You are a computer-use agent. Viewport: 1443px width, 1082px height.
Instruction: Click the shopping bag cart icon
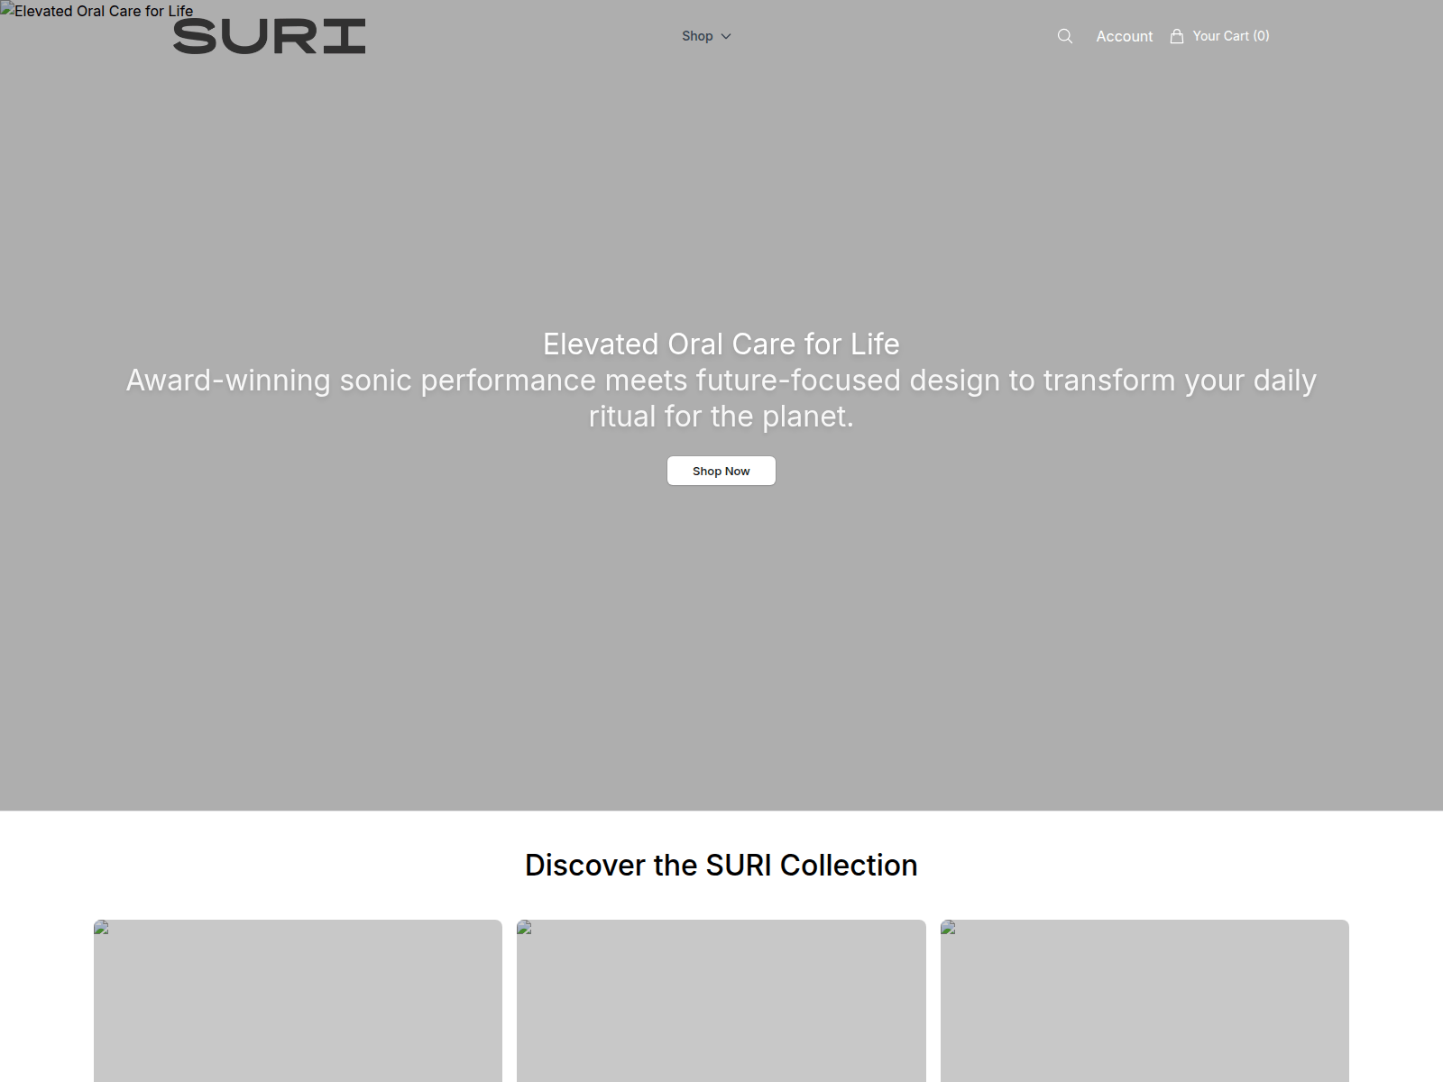pyautogui.click(x=1177, y=36)
